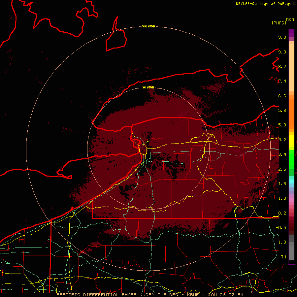Click the TH label on the color scale

point(283,257)
